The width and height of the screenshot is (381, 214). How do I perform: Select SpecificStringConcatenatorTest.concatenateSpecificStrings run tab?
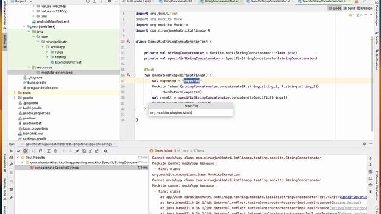click(x=68, y=144)
